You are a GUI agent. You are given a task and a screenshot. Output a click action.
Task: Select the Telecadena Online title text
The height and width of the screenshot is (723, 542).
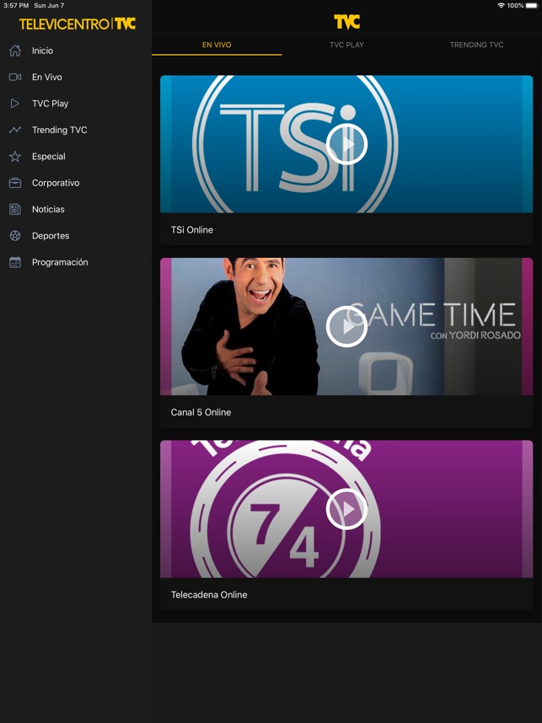[x=209, y=595]
